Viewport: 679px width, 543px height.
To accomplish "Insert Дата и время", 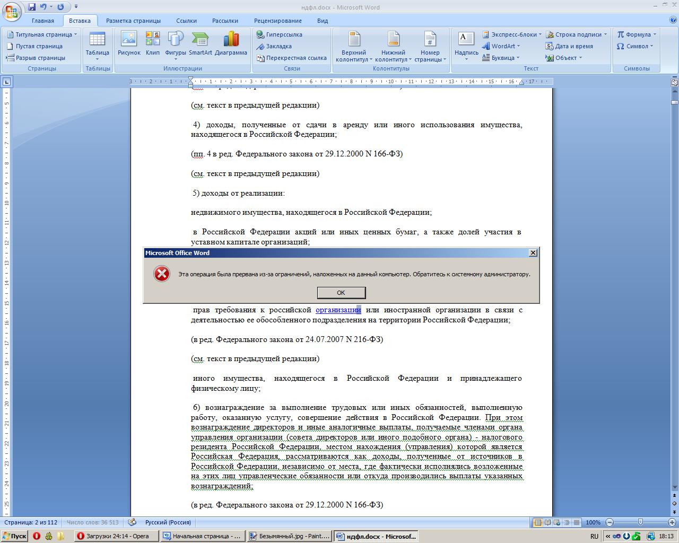I will click(x=569, y=46).
